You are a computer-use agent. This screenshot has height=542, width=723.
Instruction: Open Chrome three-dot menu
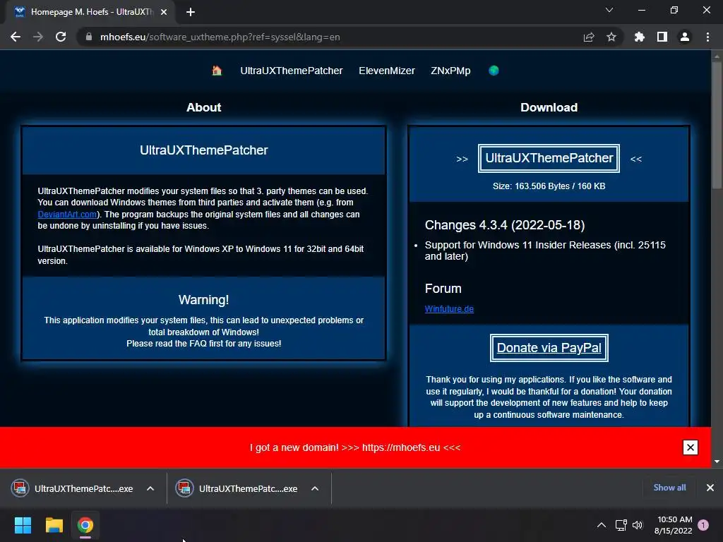[x=707, y=37]
